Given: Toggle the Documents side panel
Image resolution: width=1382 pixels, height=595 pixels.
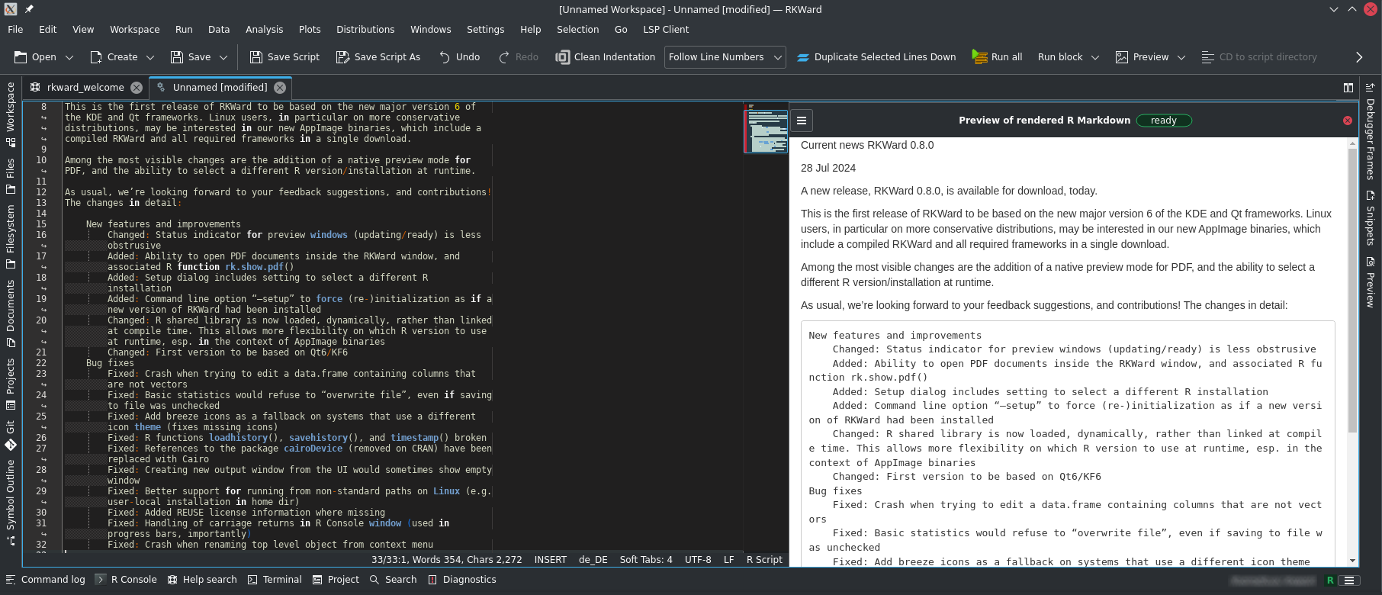Looking at the screenshot, I should [x=11, y=313].
